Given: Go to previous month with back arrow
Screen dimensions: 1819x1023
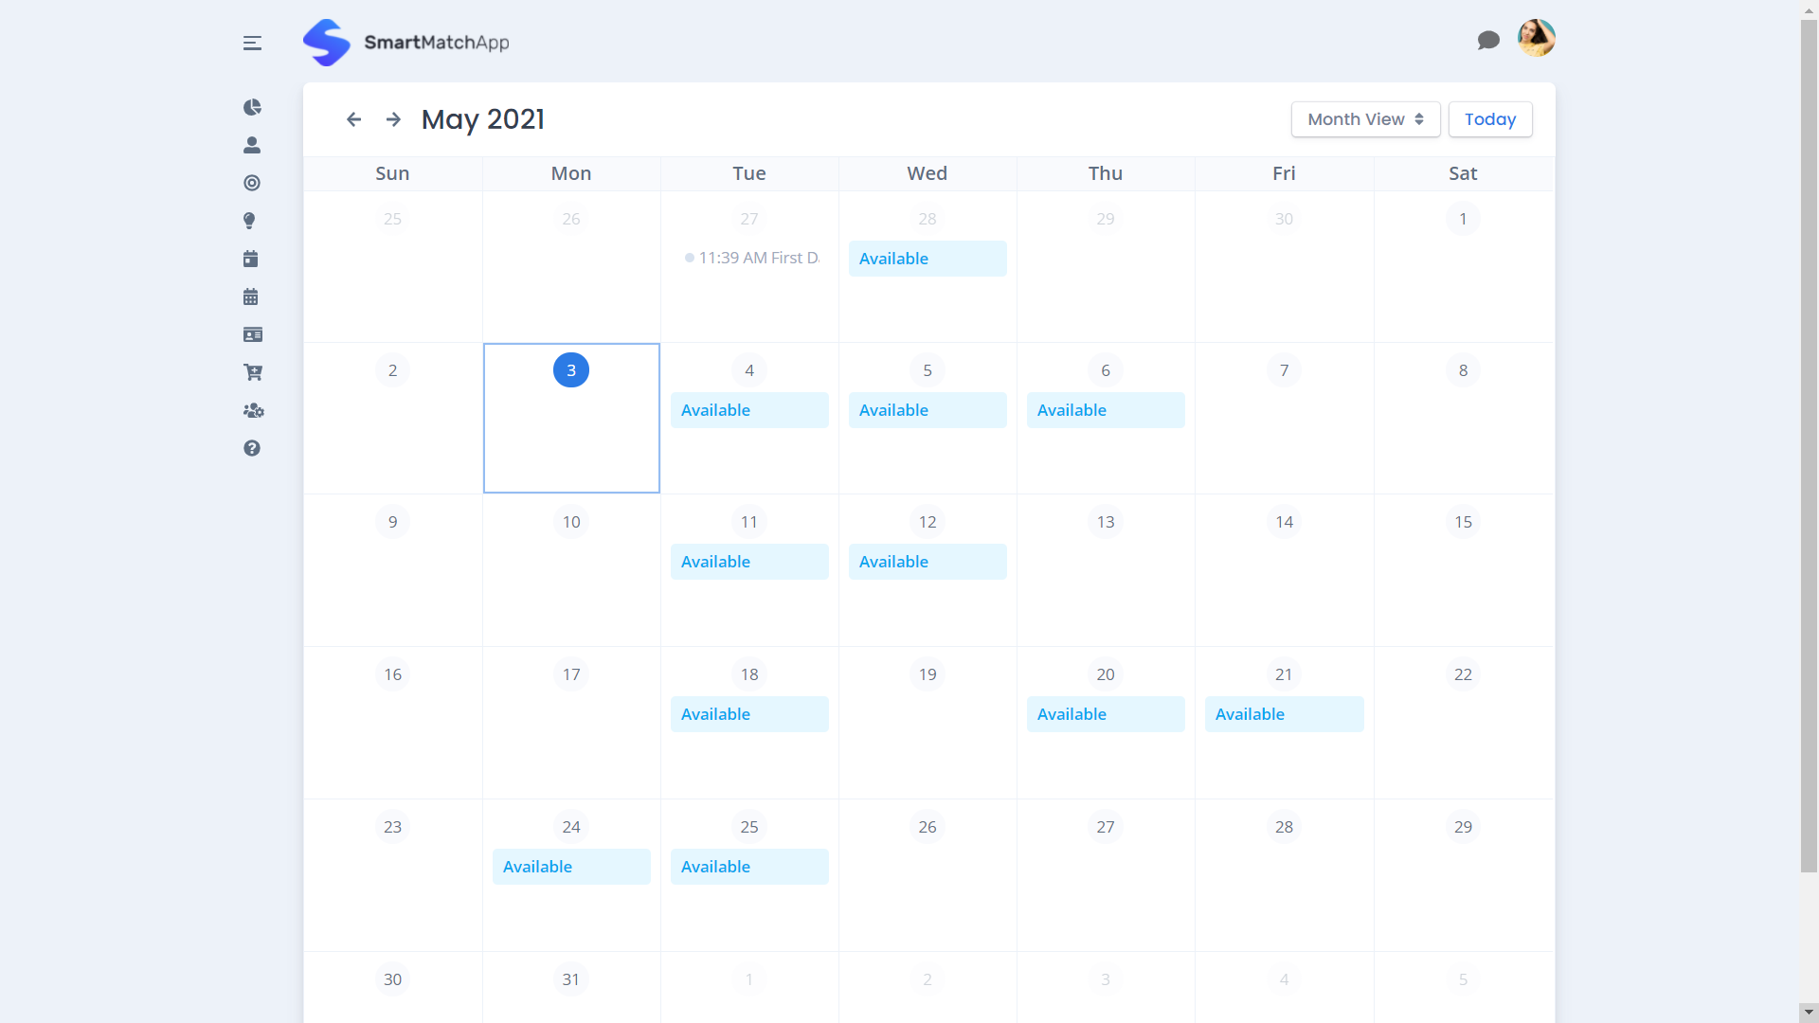Looking at the screenshot, I should coord(354,119).
